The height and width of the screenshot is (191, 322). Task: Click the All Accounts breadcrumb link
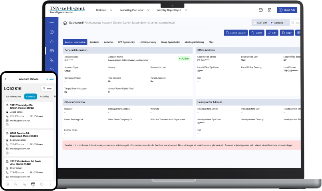coord(92,23)
